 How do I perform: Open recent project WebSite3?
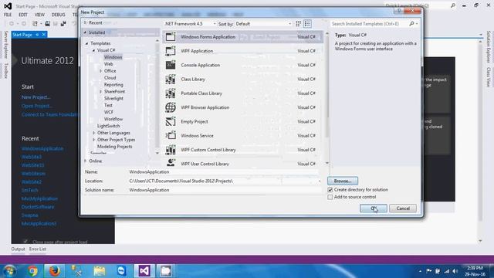(32, 157)
